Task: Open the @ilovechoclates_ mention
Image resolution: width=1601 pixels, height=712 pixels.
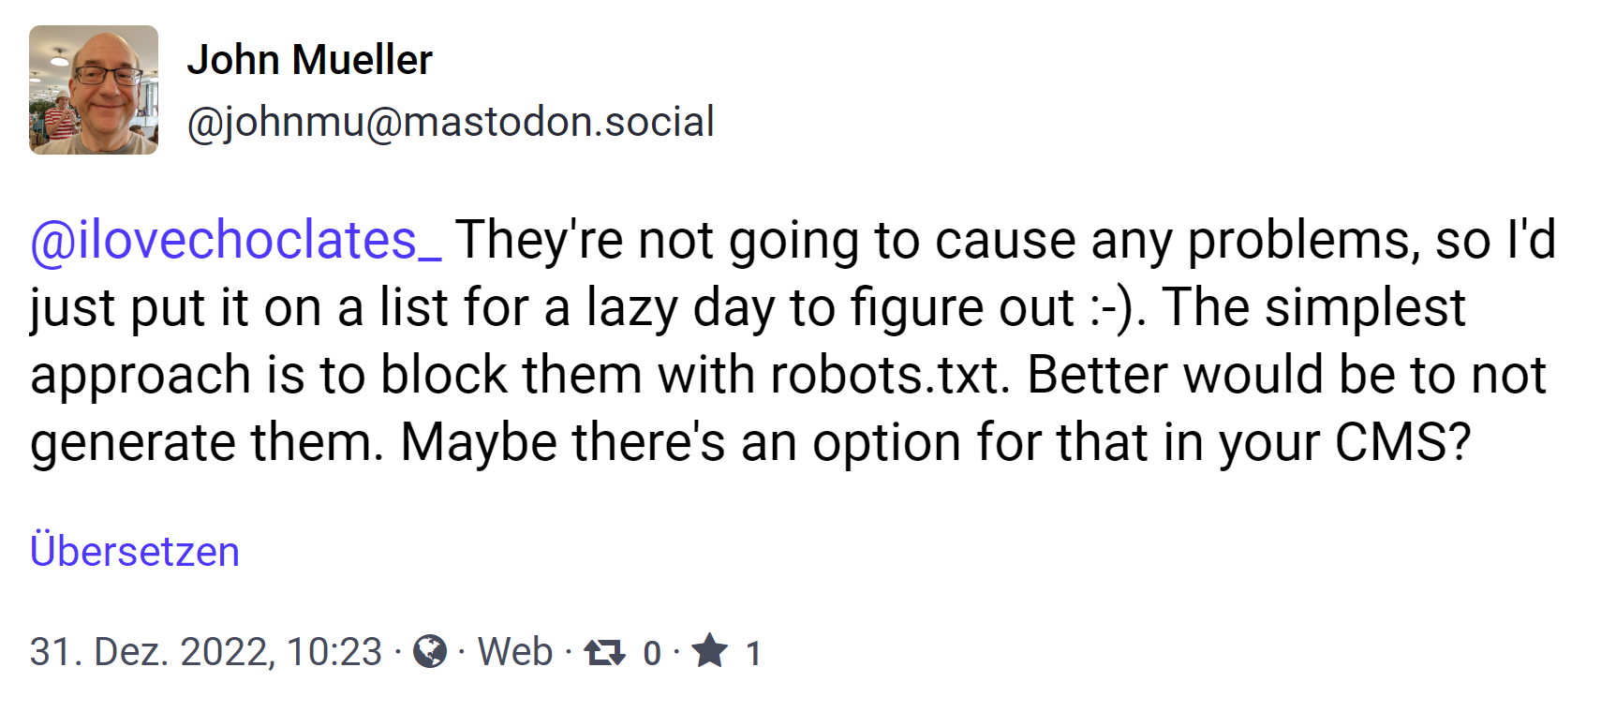Action: pos(236,240)
